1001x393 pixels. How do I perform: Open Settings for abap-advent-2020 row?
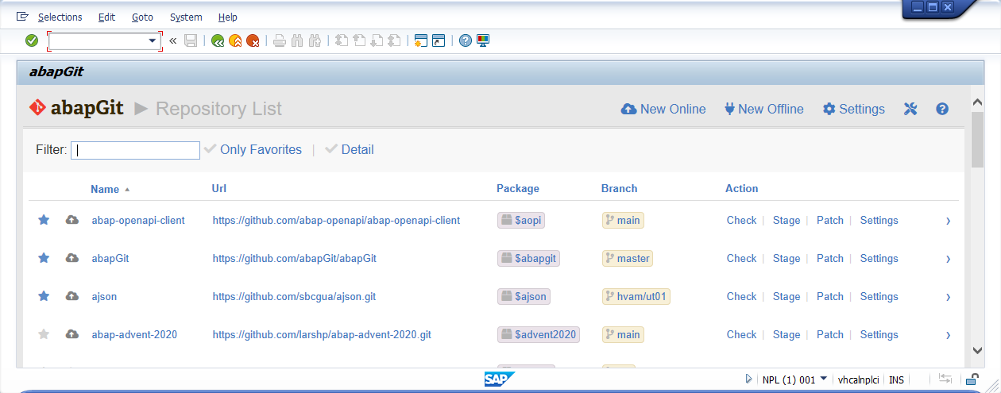879,334
